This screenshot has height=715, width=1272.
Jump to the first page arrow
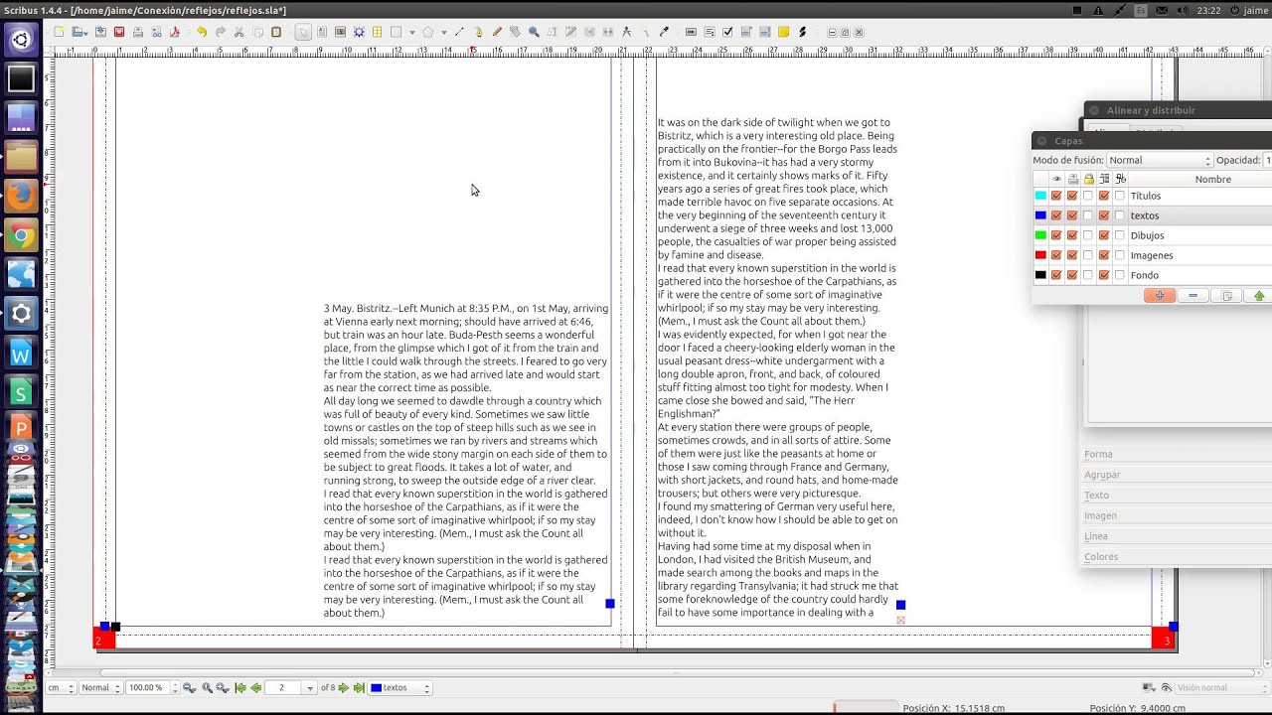coord(240,687)
